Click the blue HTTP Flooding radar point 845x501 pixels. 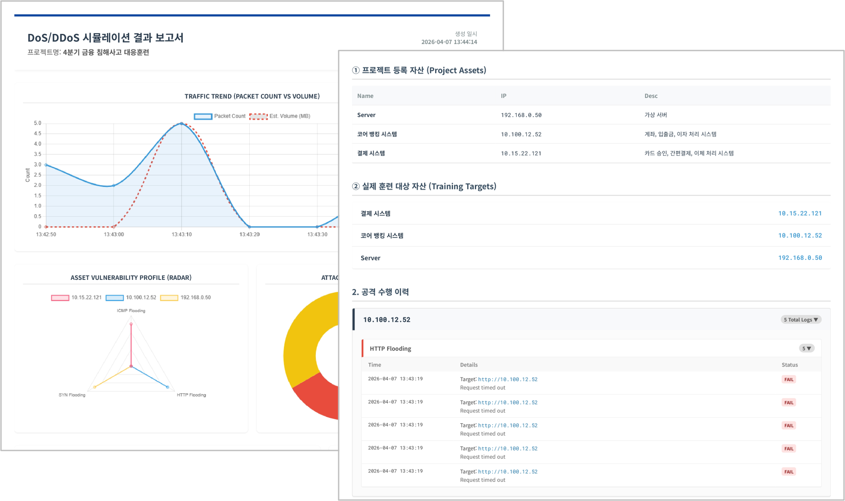[x=168, y=387]
